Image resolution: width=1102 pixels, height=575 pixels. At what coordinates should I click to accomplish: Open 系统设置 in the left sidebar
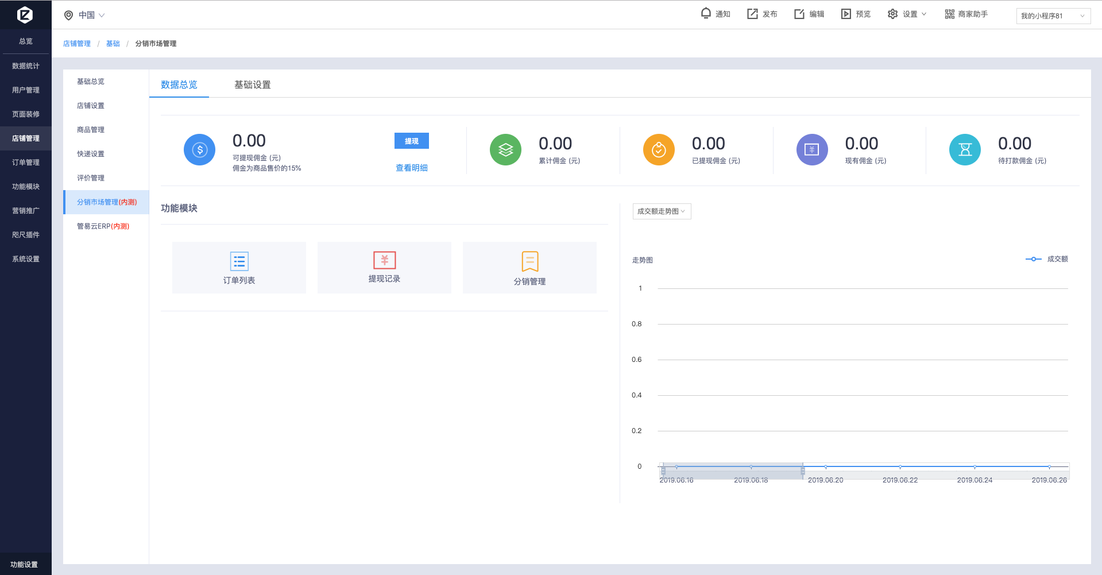click(x=26, y=259)
